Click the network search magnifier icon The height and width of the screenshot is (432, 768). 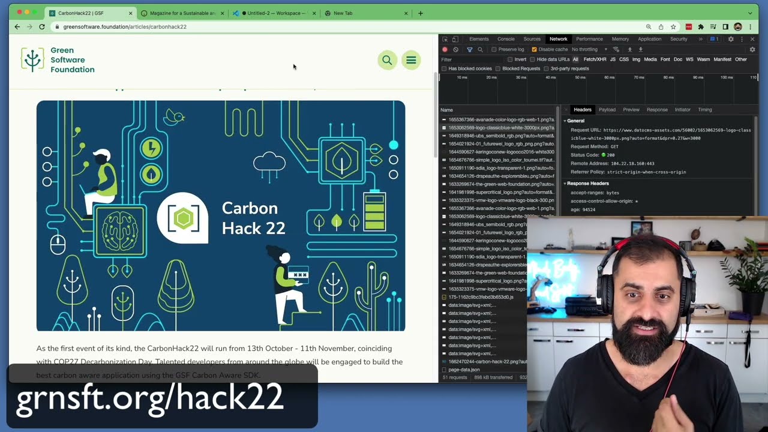coord(480,49)
